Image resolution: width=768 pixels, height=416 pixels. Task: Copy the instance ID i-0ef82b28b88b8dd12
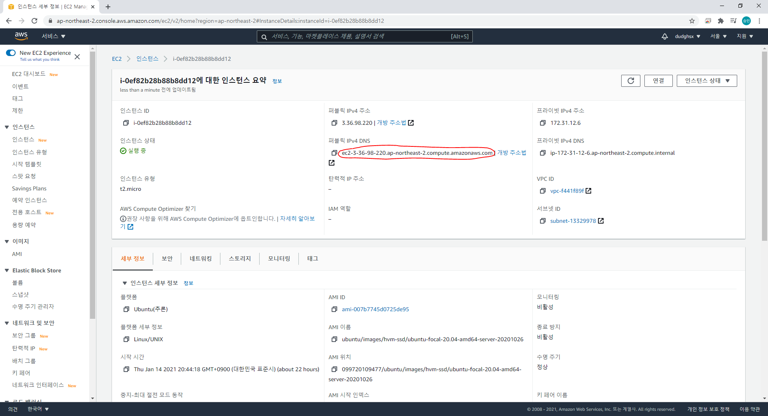pos(126,123)
